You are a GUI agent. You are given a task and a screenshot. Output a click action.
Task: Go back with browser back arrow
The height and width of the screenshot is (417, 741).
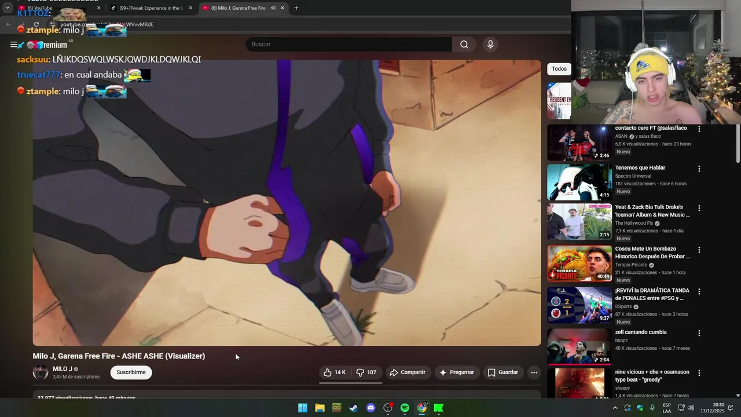coord(8,24)
